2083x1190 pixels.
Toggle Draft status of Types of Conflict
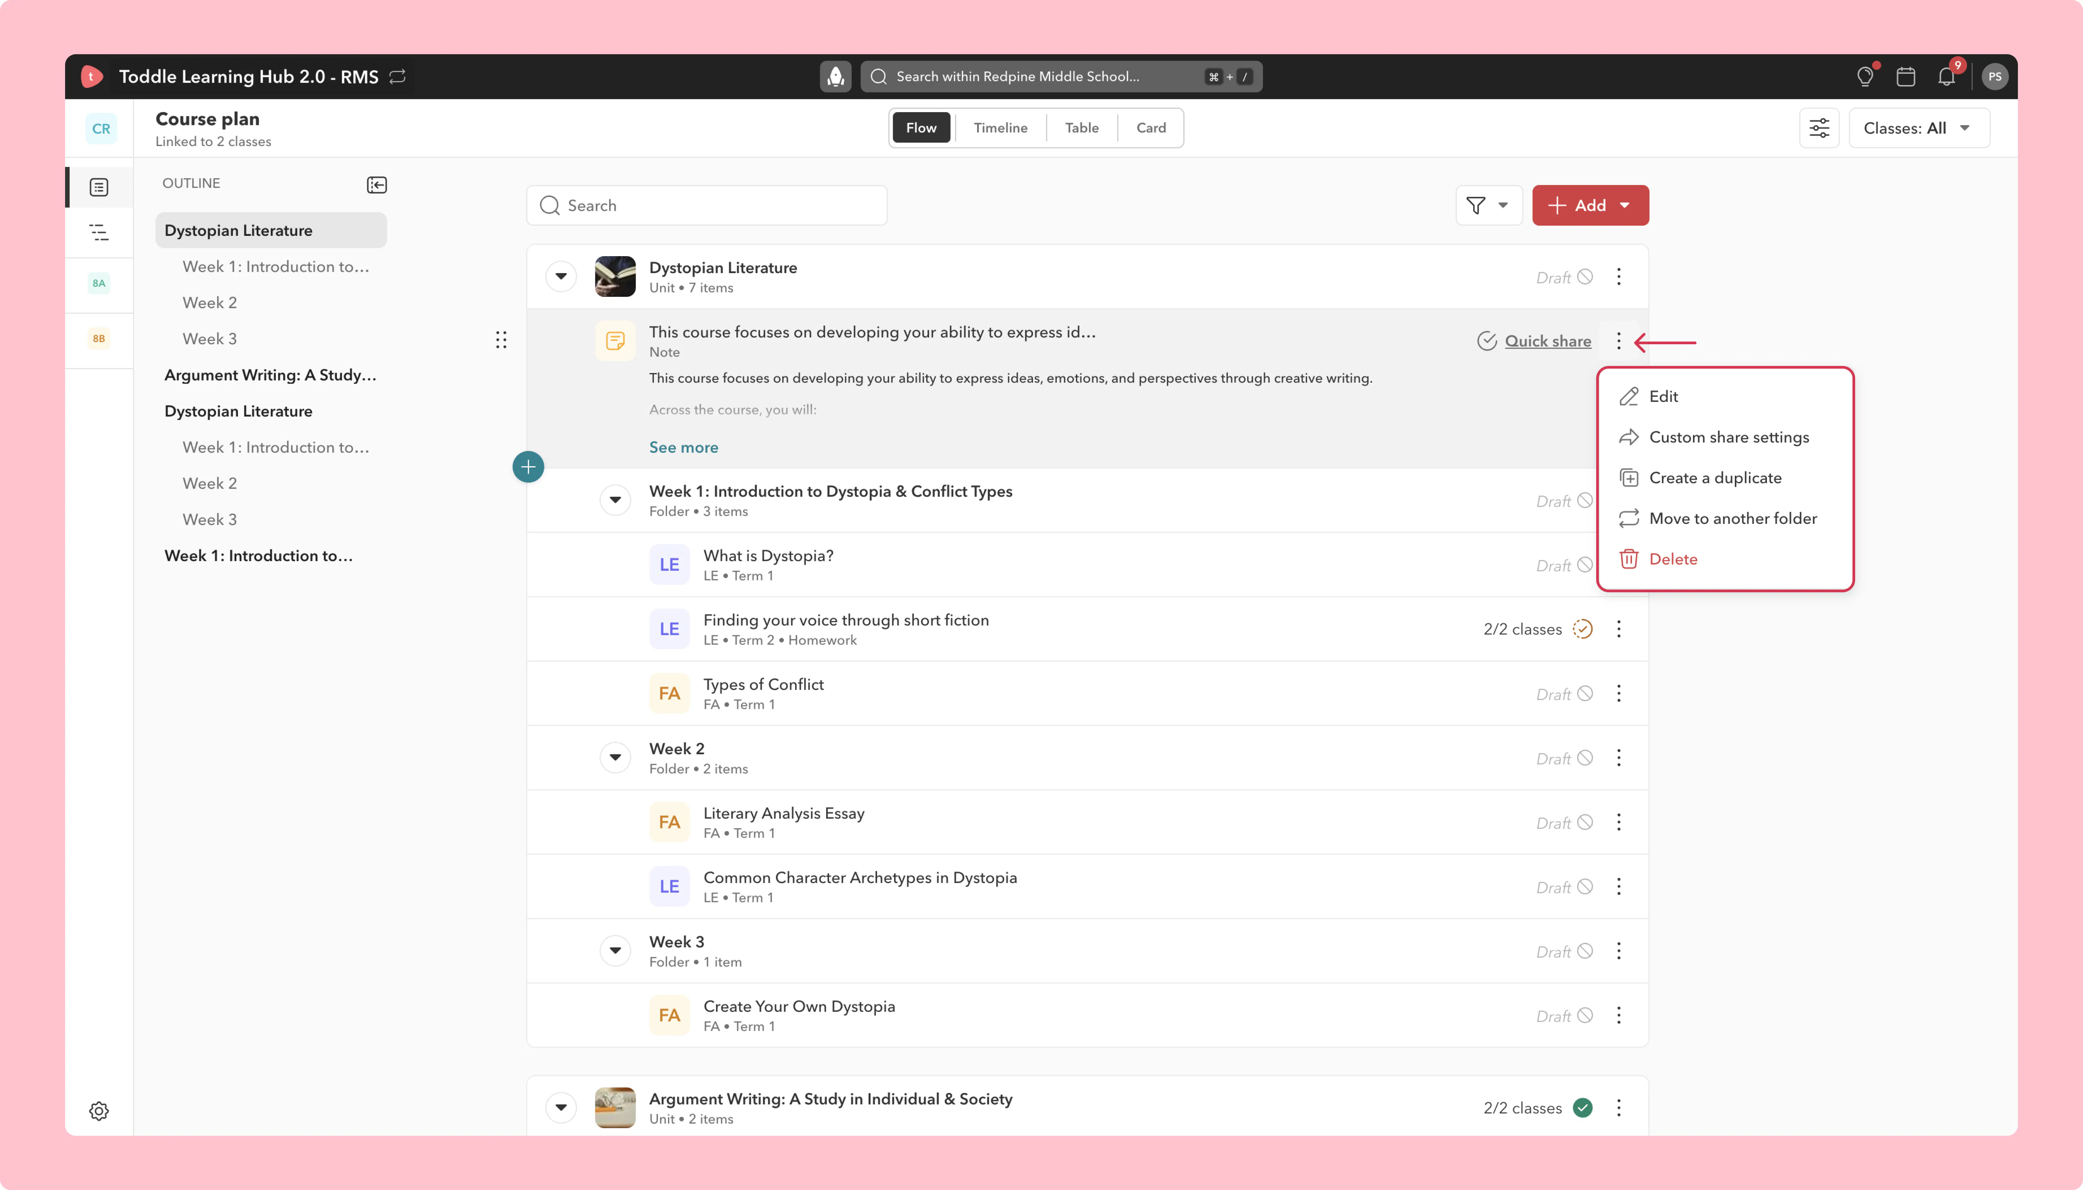(x=1565, y=694)
